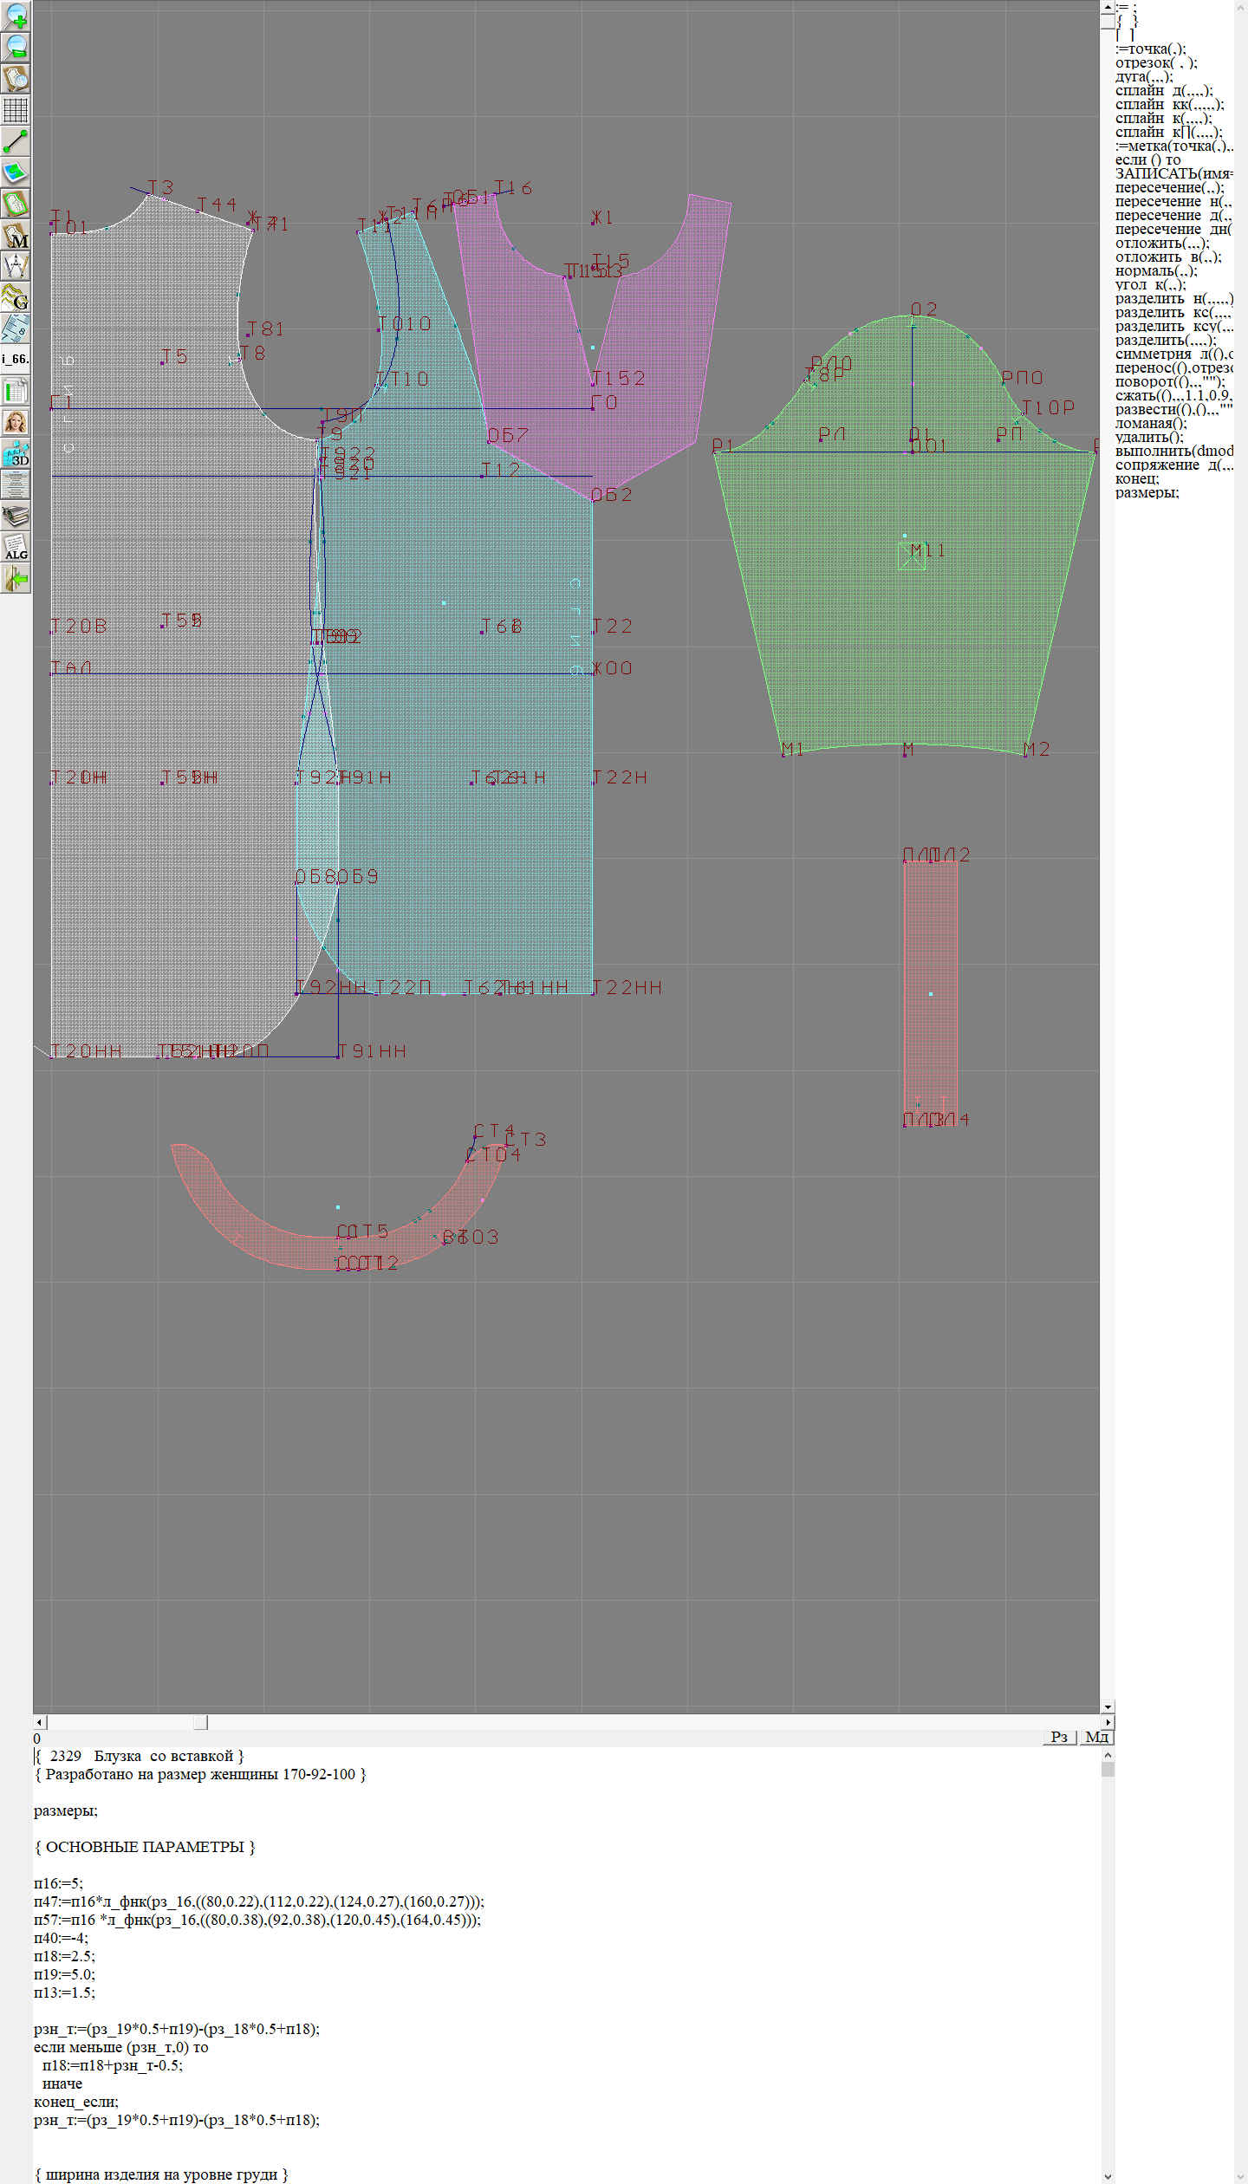This screenshot has height=2184, width=1248.
Task: Click the i_66. toolbar button
Action: click(x=16, y=359)
